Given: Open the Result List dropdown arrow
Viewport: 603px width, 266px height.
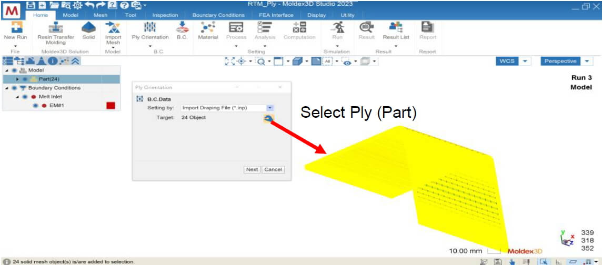Looking at the screenshot, I should point(396,46).
